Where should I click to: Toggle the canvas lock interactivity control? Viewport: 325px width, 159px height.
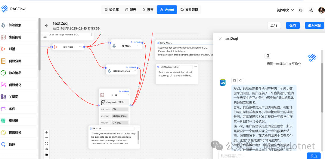(x=47, y=149)
